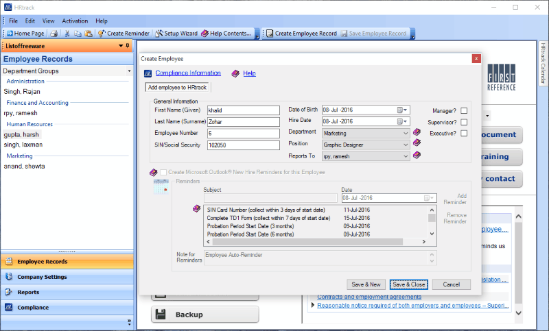Open the Edit menu
549x331 pixels.
[x=30, y=21]
